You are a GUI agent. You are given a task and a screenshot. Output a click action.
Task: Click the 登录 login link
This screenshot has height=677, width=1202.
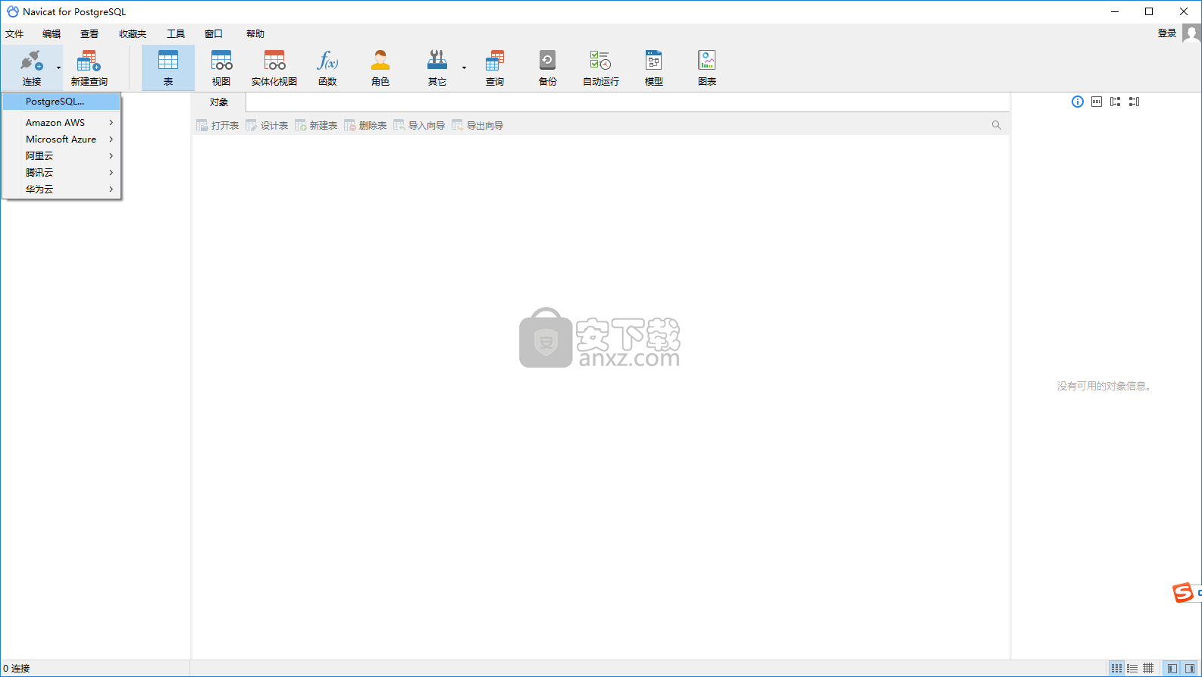pos(1167,33)
